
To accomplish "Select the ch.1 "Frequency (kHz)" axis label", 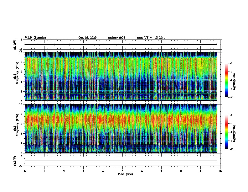I will pyautogui.click(x=18, y=73).
